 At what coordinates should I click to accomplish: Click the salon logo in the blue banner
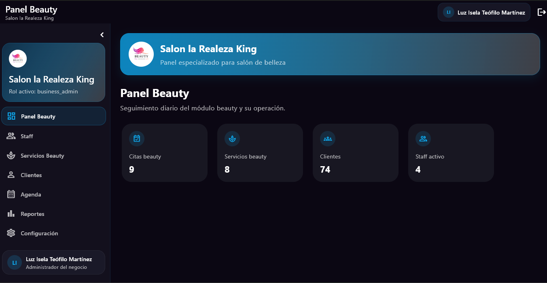pos(141,54)
